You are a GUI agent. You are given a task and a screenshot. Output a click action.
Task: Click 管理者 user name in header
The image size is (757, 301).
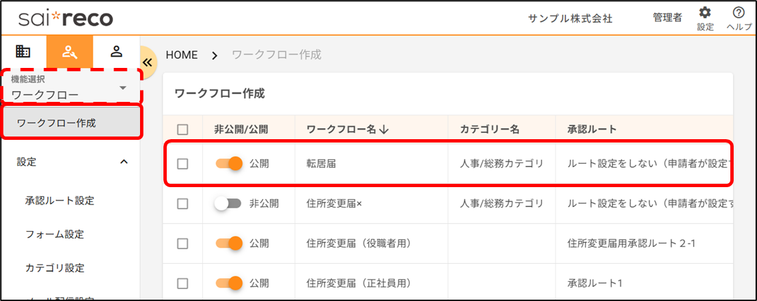tap(667, 18)
